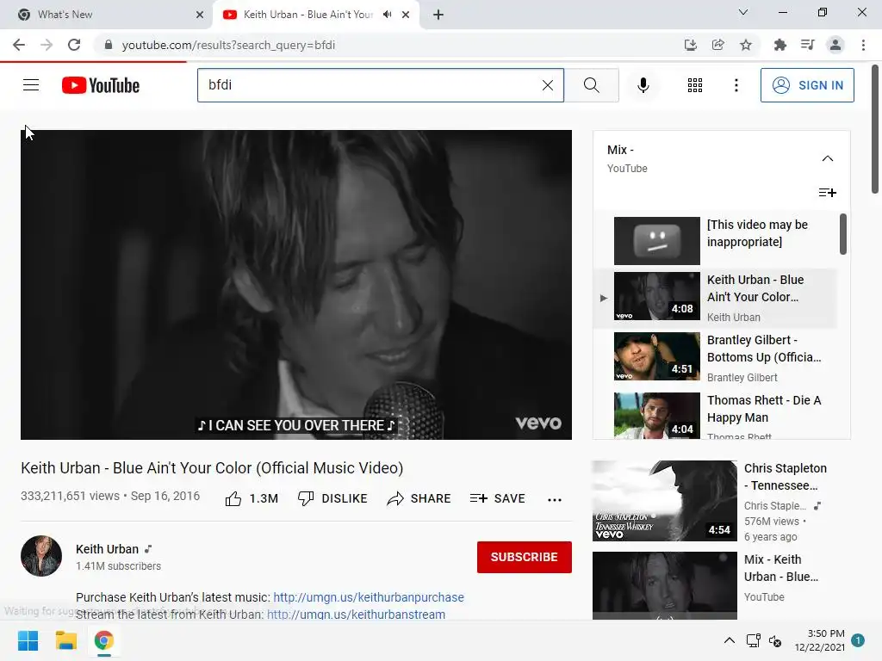The image size is (882, 661).
Task: Collapse the Mix playlist panel
Action: [828, 158]
